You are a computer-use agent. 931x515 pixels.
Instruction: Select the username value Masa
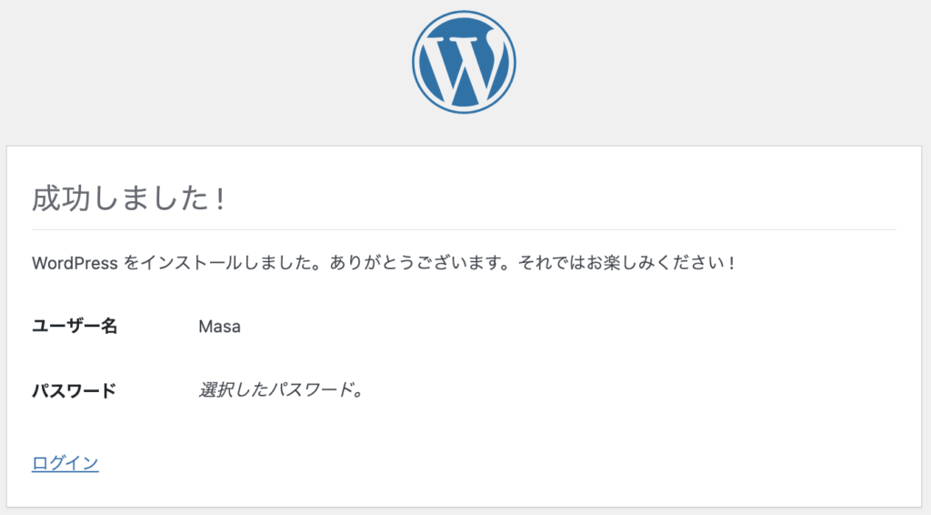point(219,326)
